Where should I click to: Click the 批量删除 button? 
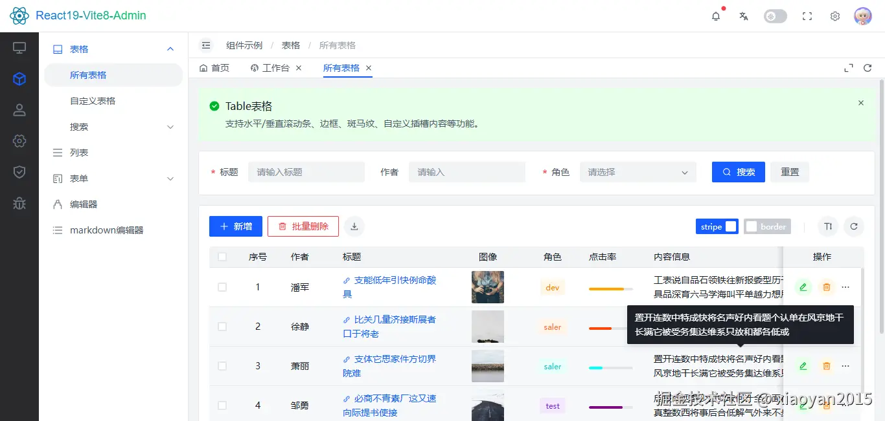pos(303,226)
